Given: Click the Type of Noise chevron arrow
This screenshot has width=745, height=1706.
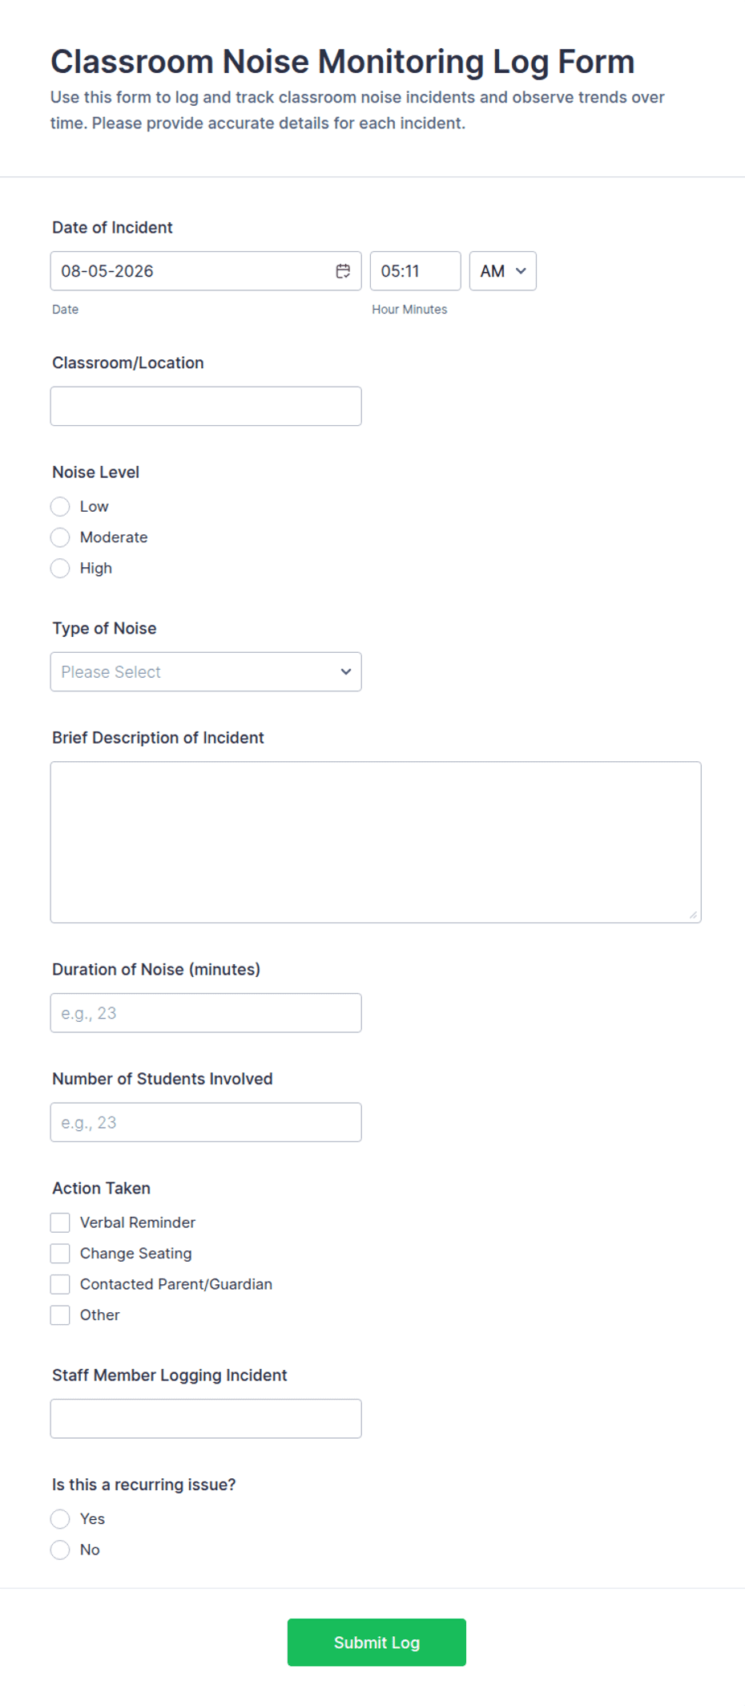Looking at the screenshot, I should click(x=346, y=672).
